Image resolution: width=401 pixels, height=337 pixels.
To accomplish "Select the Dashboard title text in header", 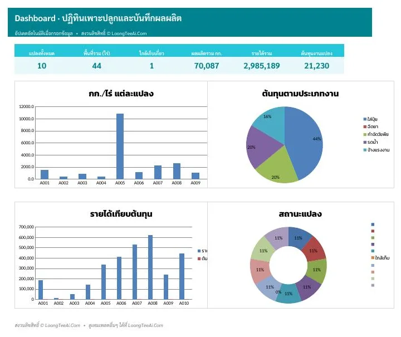I will [98, 18].
